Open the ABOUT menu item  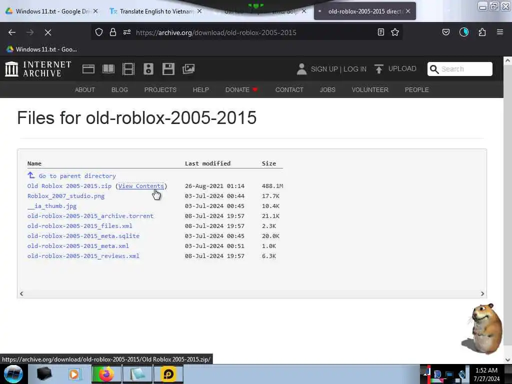(x=85, y=90)
